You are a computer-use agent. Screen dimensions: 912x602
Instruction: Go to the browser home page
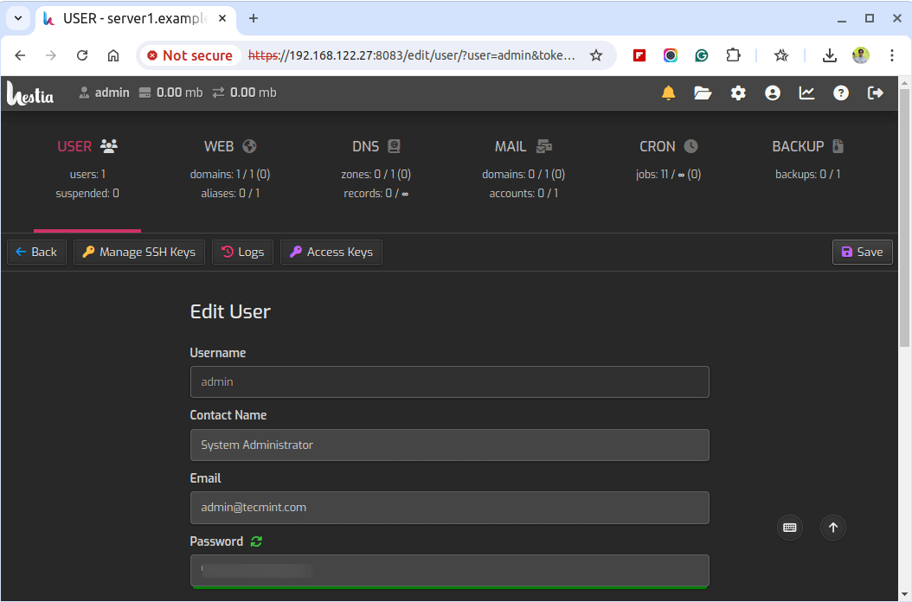(113, 55)
